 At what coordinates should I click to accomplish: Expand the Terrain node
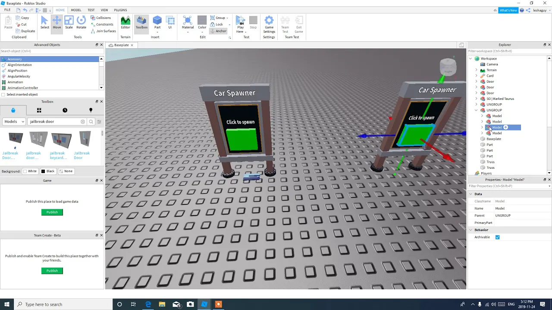(x=477, y=70)
